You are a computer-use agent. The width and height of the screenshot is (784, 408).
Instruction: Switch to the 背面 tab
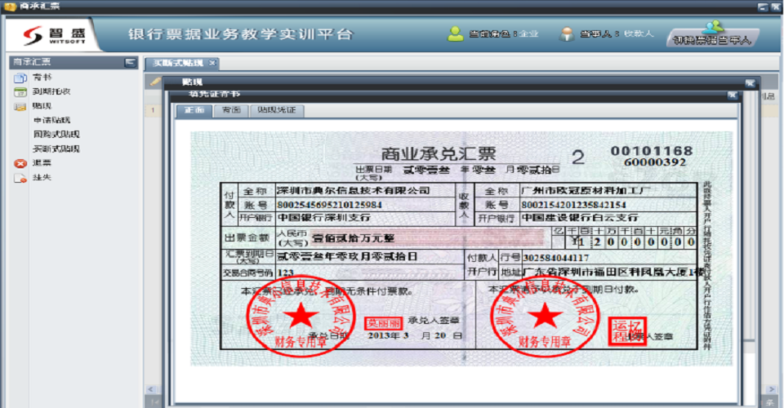(x=231, y=110)
